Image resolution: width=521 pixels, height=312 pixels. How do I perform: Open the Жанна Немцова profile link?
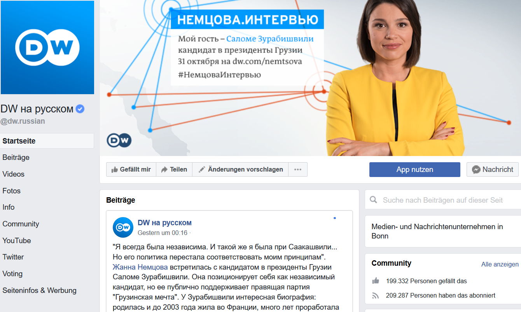(140, 267)
